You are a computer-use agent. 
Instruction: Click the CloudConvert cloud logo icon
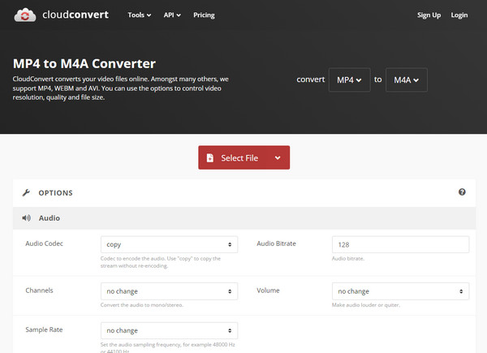(25, 15)
